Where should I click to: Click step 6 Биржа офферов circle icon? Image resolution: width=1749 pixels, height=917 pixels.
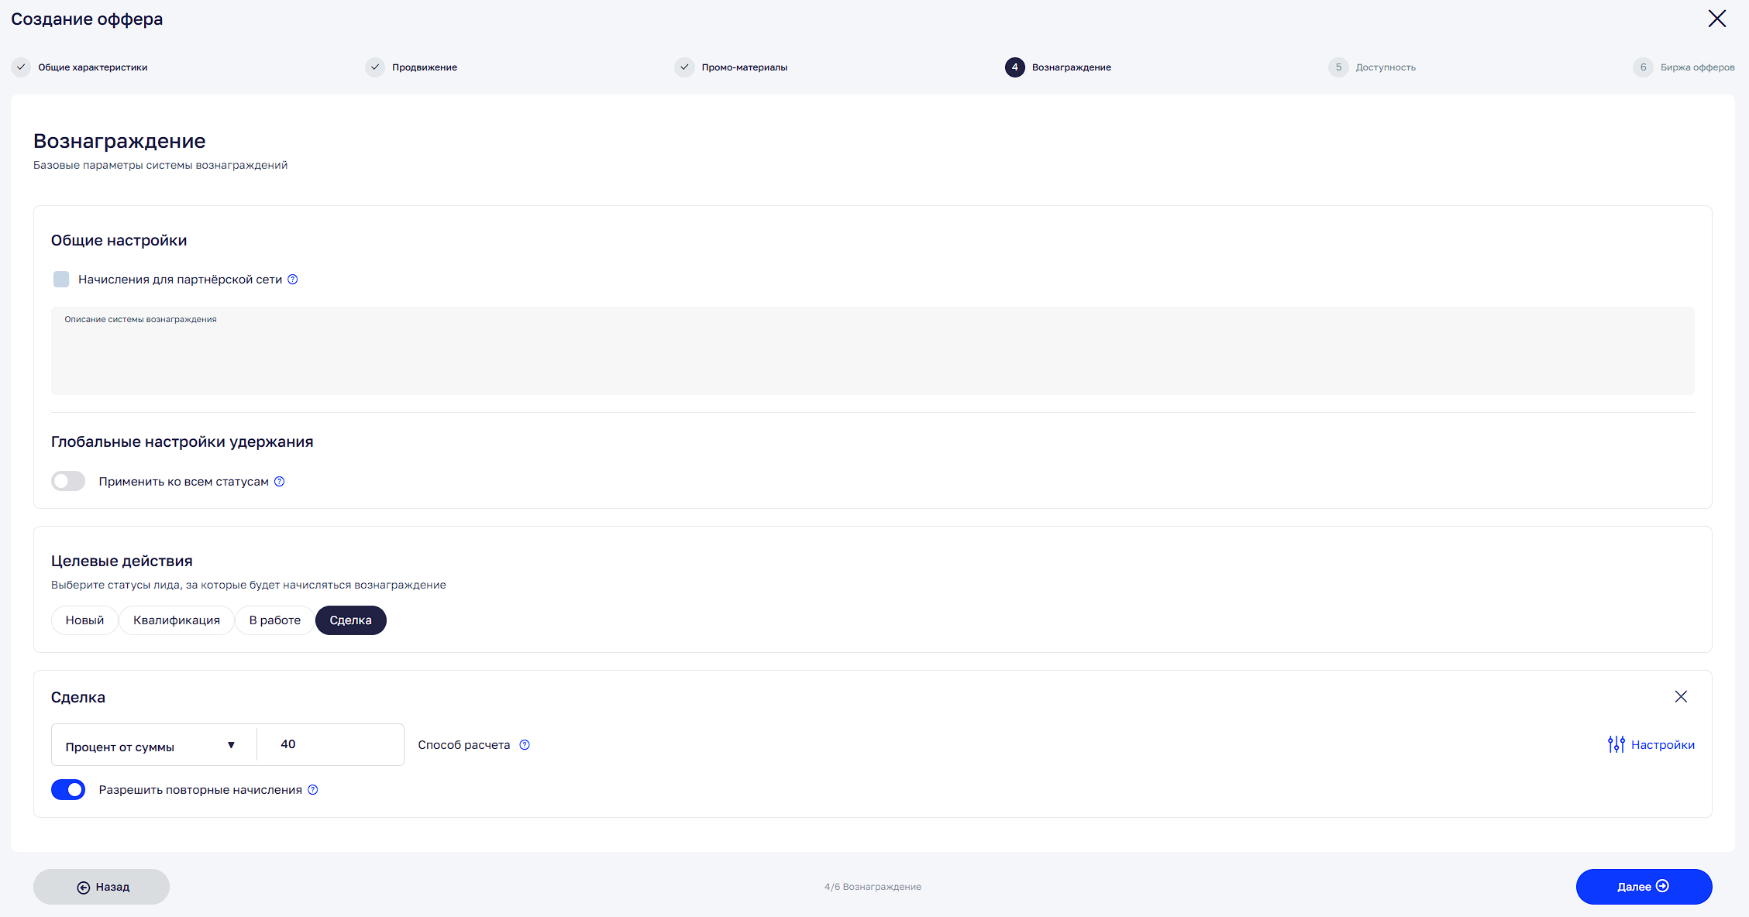click(1643, 67)
